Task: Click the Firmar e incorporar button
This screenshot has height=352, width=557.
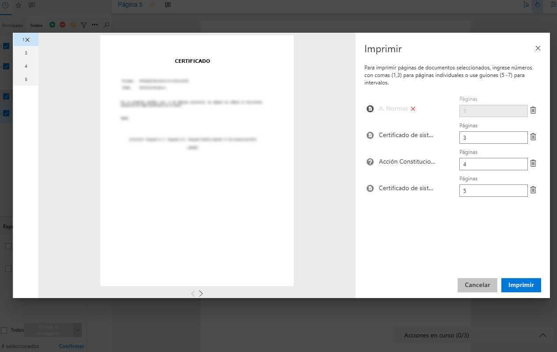Action: 49,330
